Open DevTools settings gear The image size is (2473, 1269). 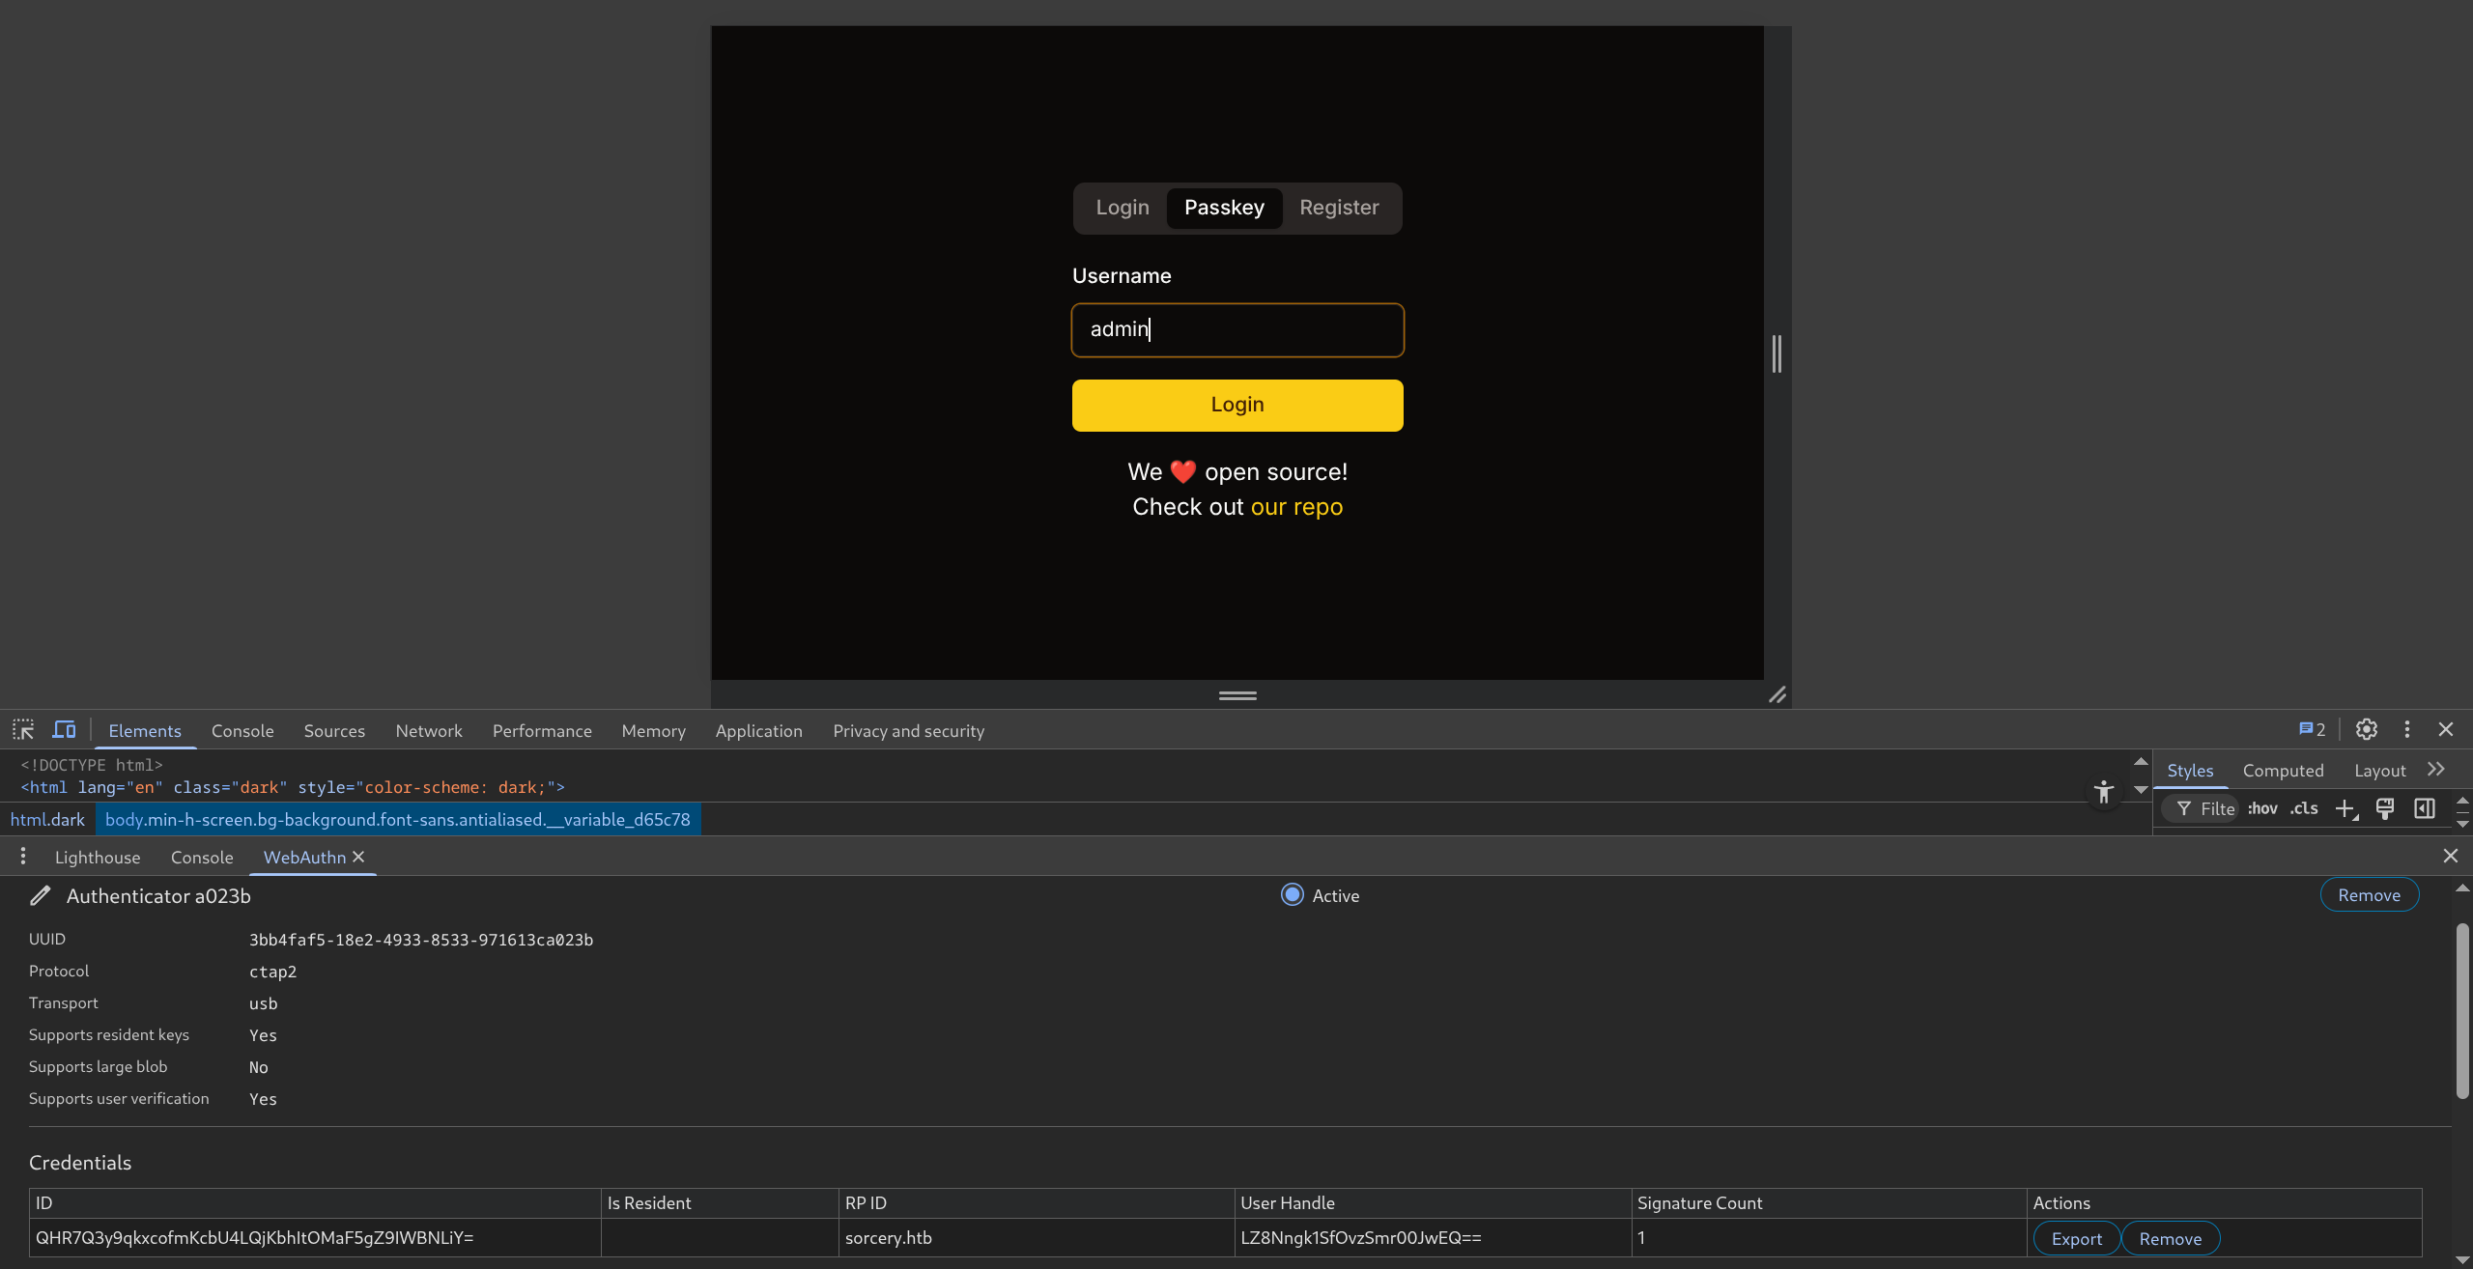[x=2366, y=730]
